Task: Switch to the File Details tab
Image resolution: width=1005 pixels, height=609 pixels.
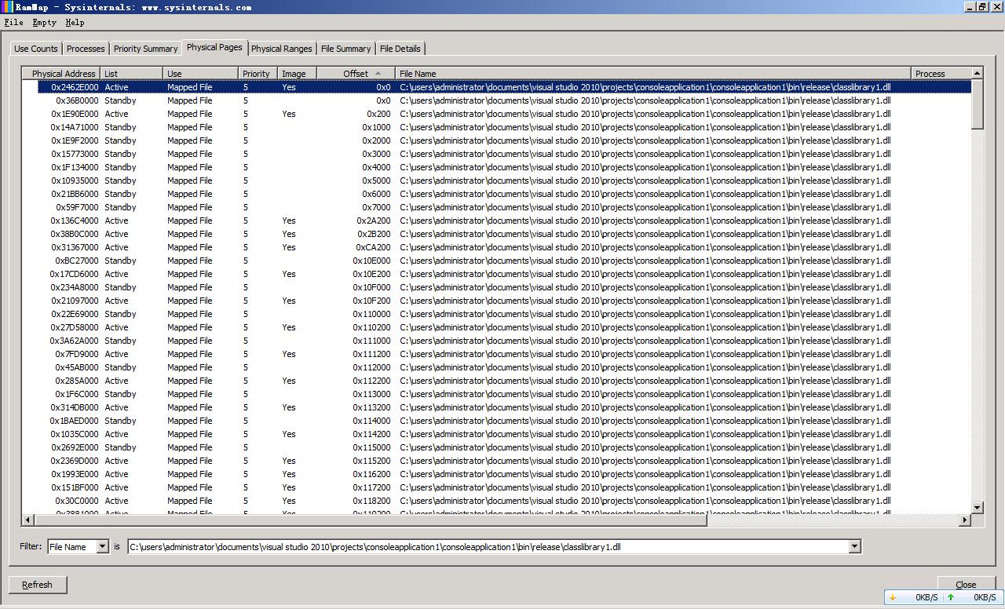Action: pyautogui.click(x=400, y=49)
